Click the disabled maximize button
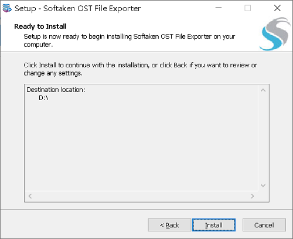This screenshot has width=293, height=239. [248, 8]
